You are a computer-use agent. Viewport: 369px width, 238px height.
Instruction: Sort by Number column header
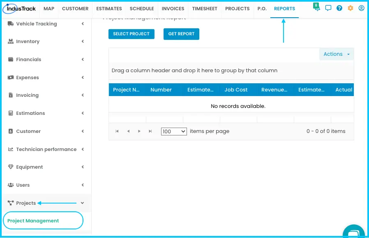pos(165,90)
